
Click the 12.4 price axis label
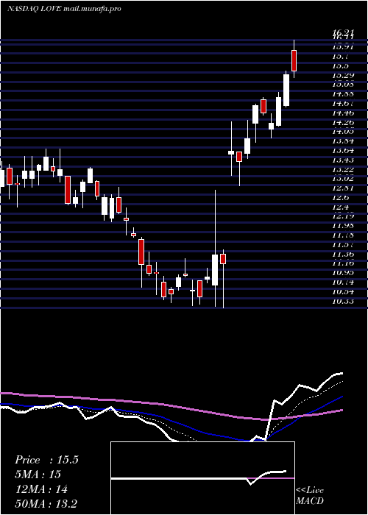(340, 207)
